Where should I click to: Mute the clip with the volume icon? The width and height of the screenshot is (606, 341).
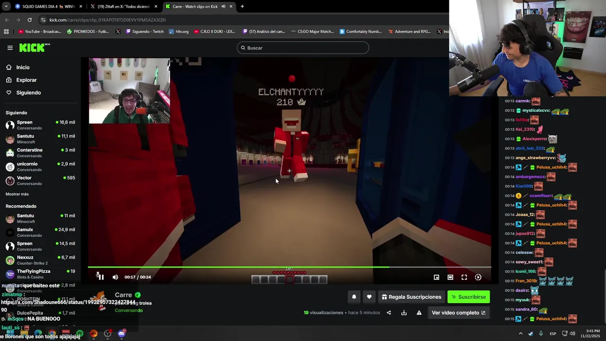tap(115, 277)
